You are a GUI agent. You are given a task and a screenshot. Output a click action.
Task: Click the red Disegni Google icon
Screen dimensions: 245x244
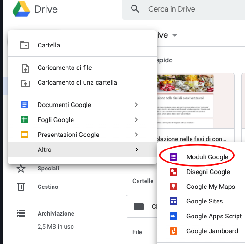coord(173,172)
